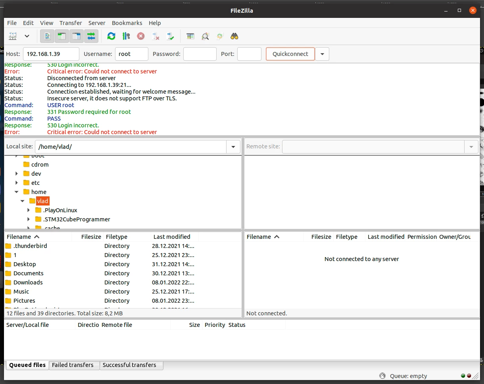
Task: Toggle transfer queue display
Action: 91,36
